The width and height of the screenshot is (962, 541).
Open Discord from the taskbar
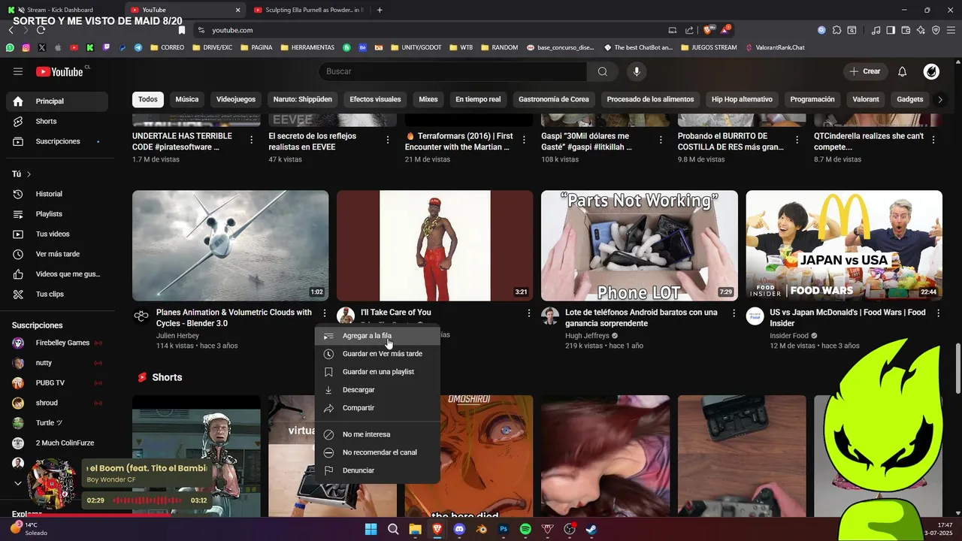click(x=459, y=529)
